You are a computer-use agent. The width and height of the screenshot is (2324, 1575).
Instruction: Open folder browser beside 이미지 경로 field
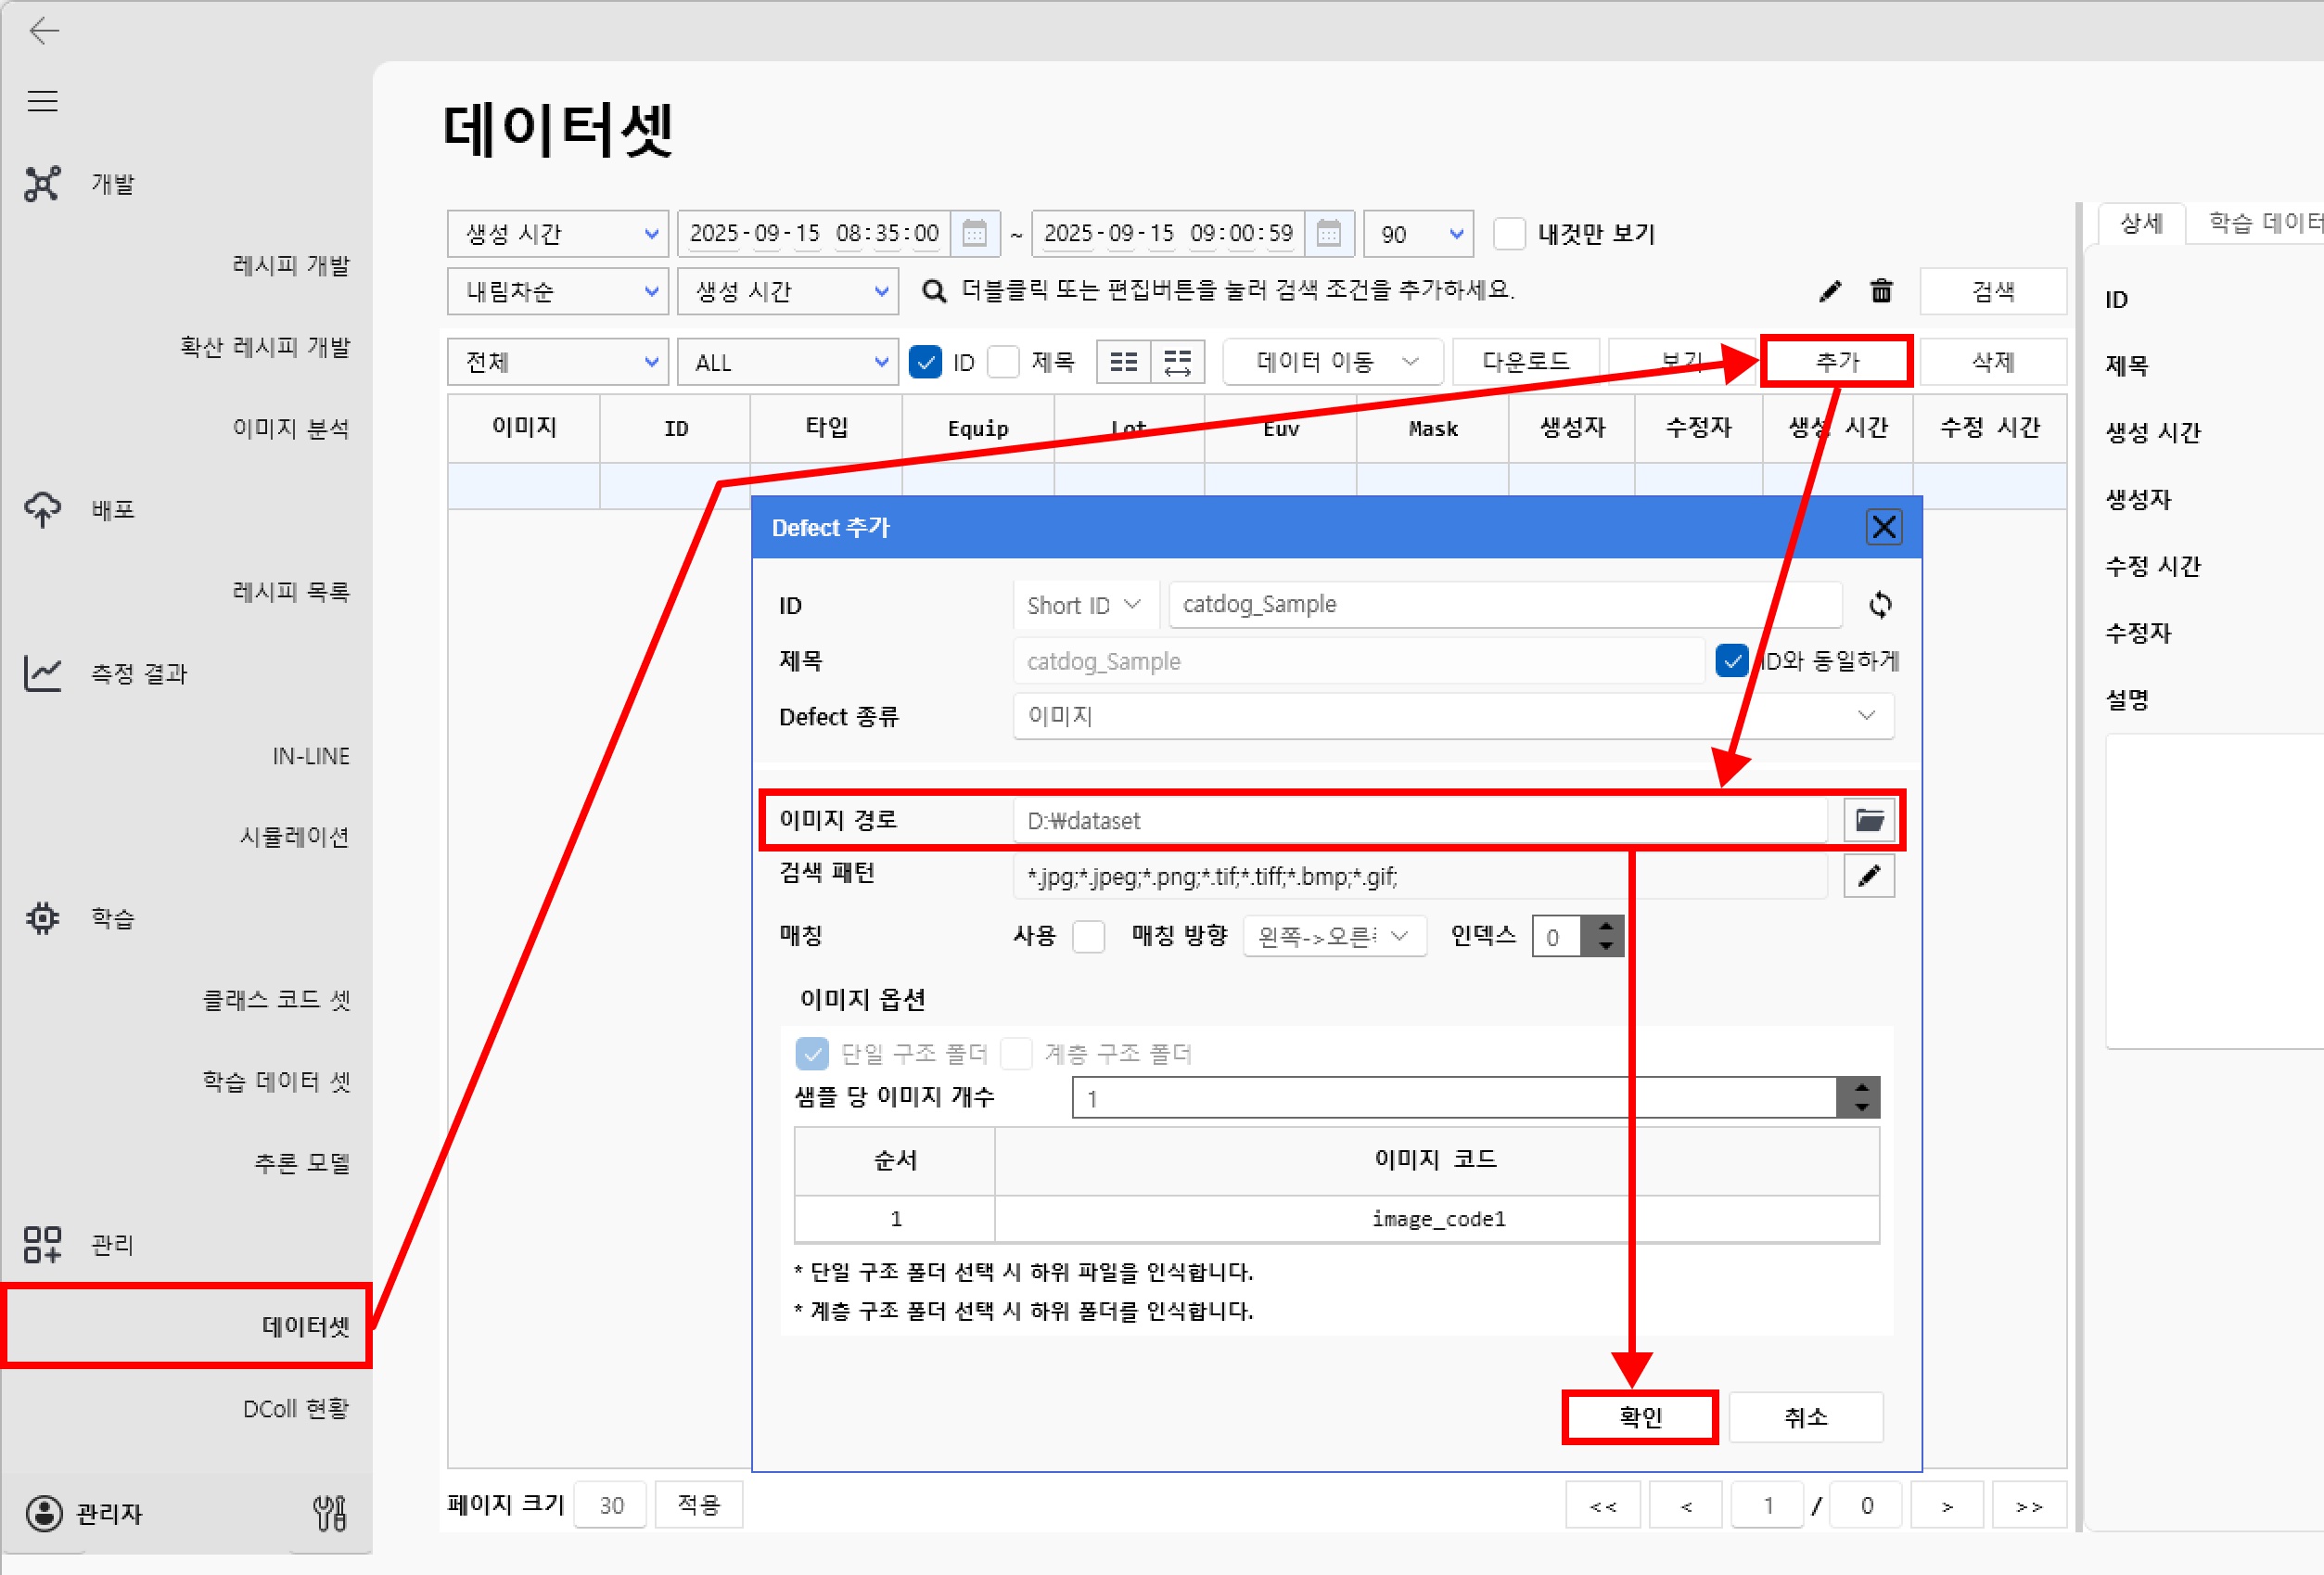click(x=1869, y=820)
